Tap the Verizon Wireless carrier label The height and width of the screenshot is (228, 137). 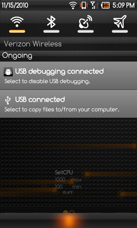pyautogui.click(x=33, y=44)
